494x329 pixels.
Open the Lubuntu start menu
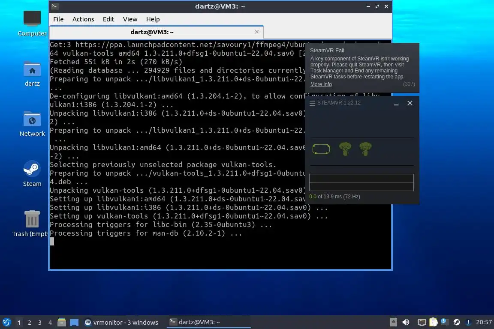point(6,322)
